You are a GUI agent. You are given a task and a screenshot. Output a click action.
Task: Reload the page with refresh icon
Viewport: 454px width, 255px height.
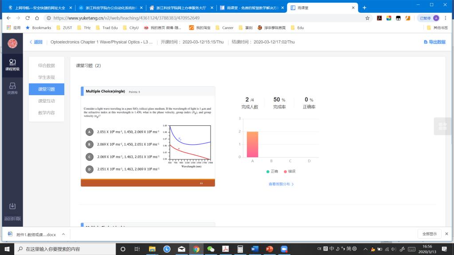click(27, 18)
